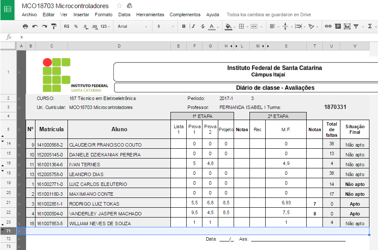This screenshot has height=250, width=378.
Task: Click the filter funnel icon
Action: 356,26
